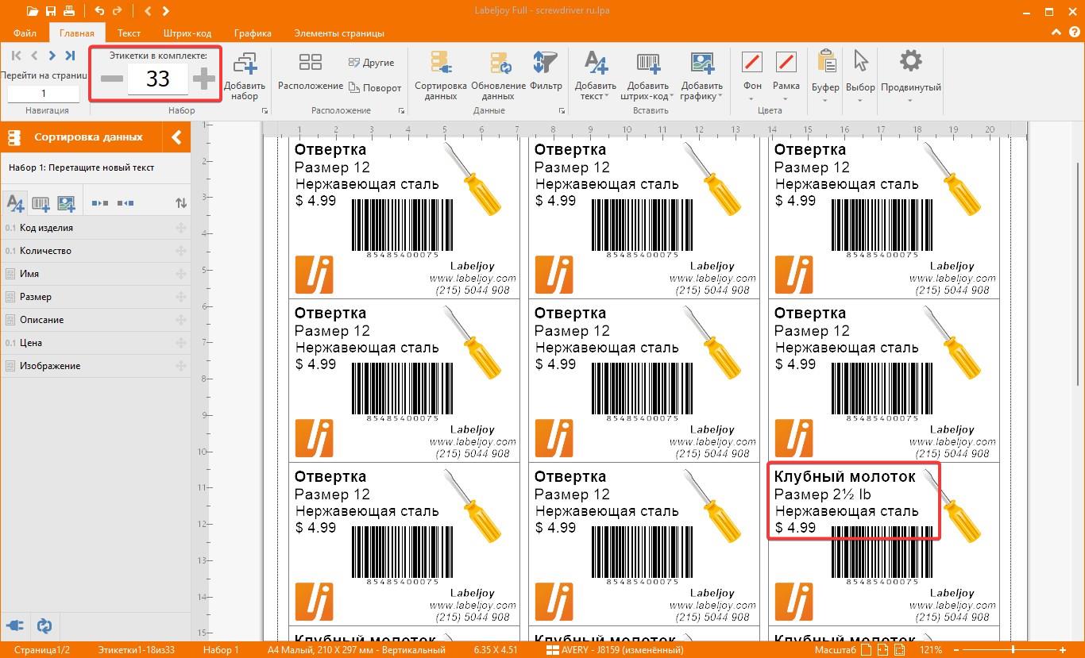Select the Цена field

(x=95, y=343)
